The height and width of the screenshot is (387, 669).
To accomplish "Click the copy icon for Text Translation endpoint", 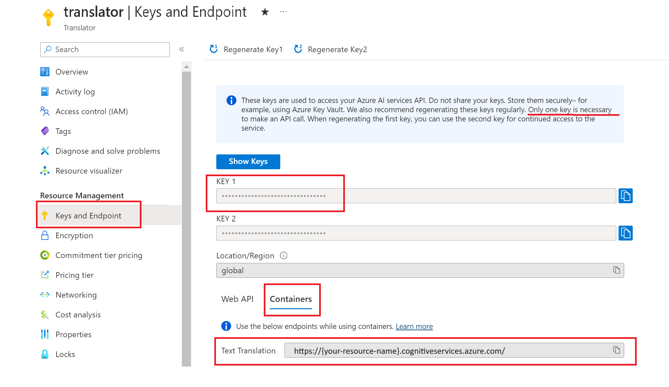I will pos(617,351).
